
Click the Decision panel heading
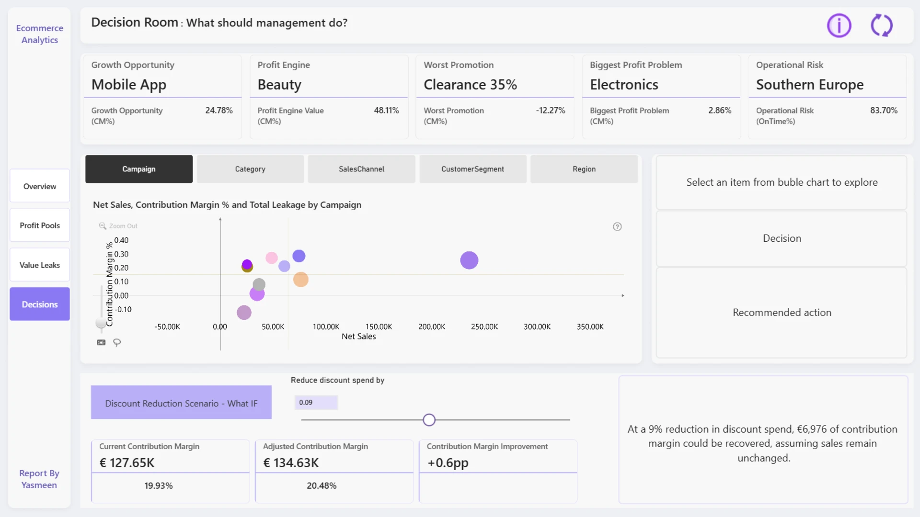(x=782, y=238)
